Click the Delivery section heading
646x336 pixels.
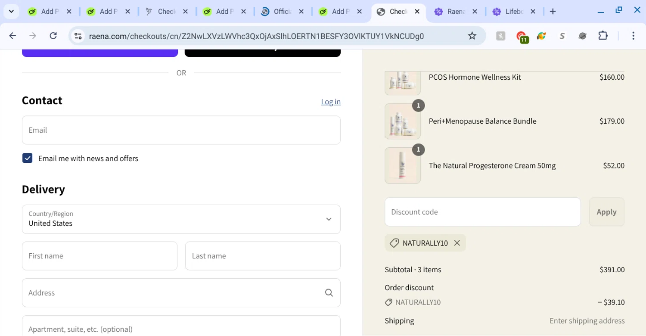pyautogui.click(x=43, y=190)
